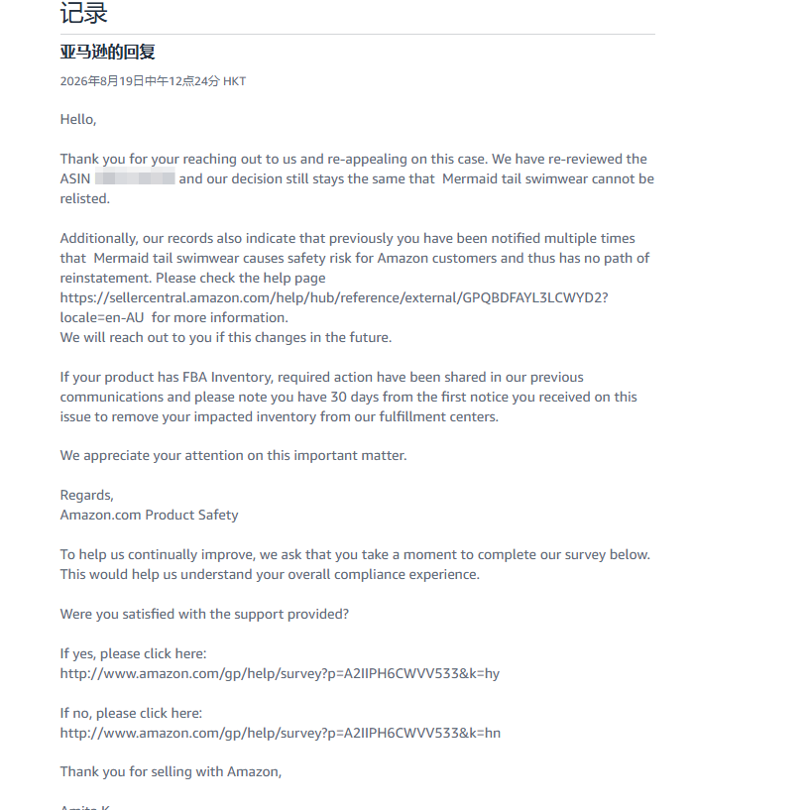Click 'If yes, please click here:' text
Screen dimensions: 807x810
133,654
